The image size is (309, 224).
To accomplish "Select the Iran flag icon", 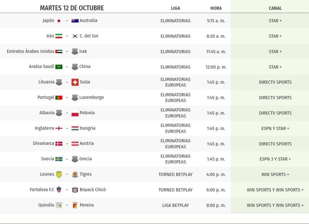I will (59, 36).
